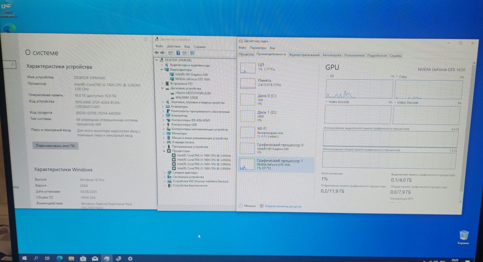483x262 pixels.
Task: Switch to the Подробности tab
Action: tap(377, 56)
